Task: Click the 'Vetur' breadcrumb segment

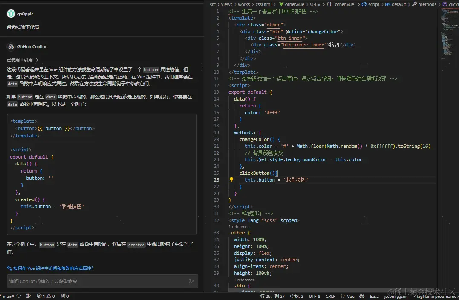Action: [x=315, y=4]
